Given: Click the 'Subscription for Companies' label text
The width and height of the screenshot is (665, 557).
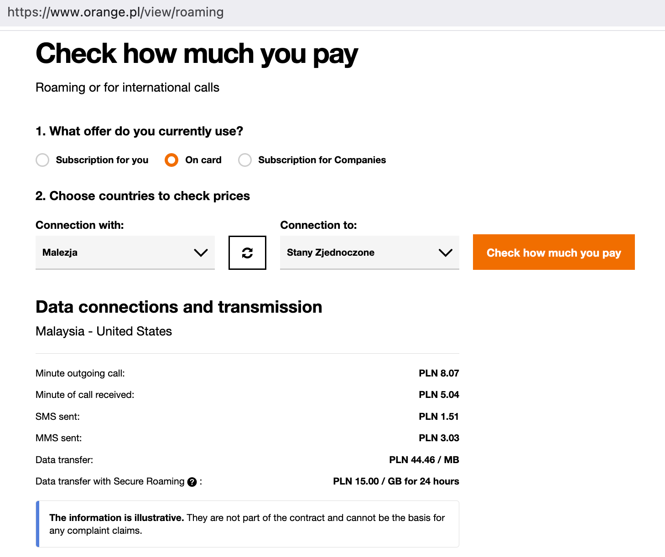Looking at the screenshot, I should click(x=322, y=160).
